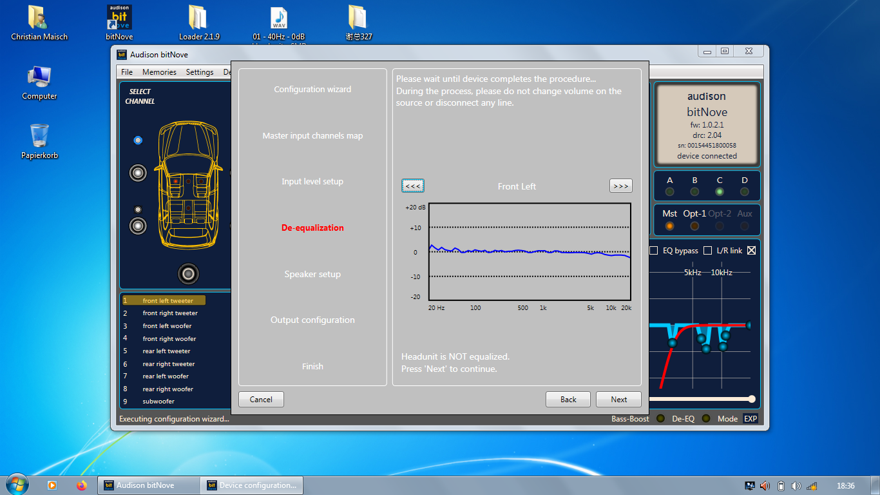
Task: Open the Settings menu
Action: pyautogui.click(x=200, y=72)
